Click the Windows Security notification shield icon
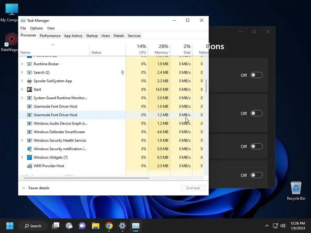This screenshot has width=311, height=233. (x=29, y=149)
